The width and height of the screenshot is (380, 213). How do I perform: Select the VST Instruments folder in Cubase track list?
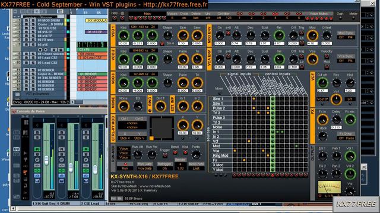[x=37, y=93]
